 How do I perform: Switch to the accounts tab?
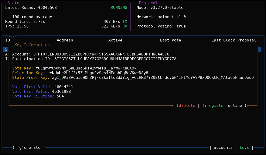tap(223, 147)
